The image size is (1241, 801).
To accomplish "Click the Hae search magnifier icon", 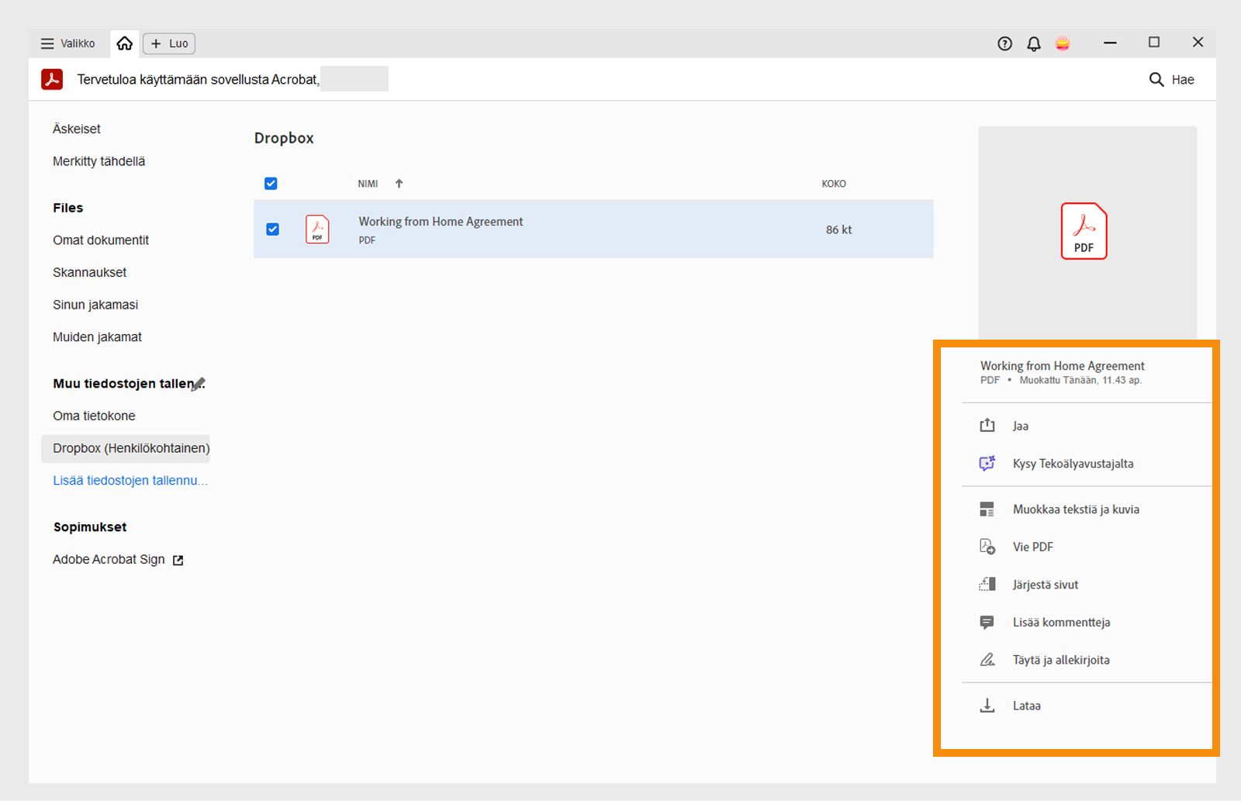I will (x=1156, y=79).
